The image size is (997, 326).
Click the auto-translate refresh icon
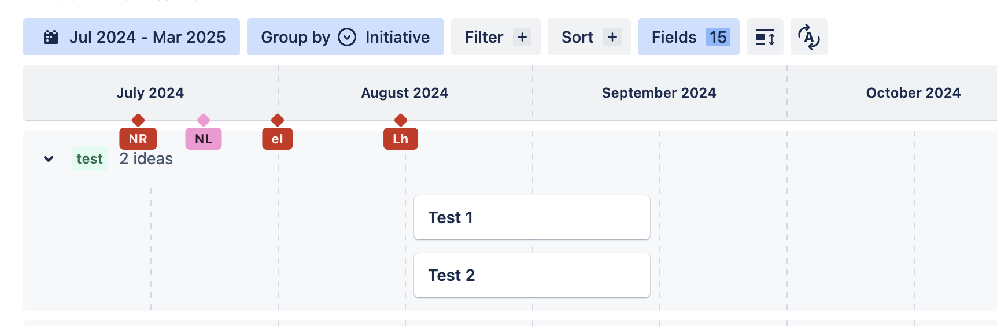pyautogui.click(x=808, y=37)
